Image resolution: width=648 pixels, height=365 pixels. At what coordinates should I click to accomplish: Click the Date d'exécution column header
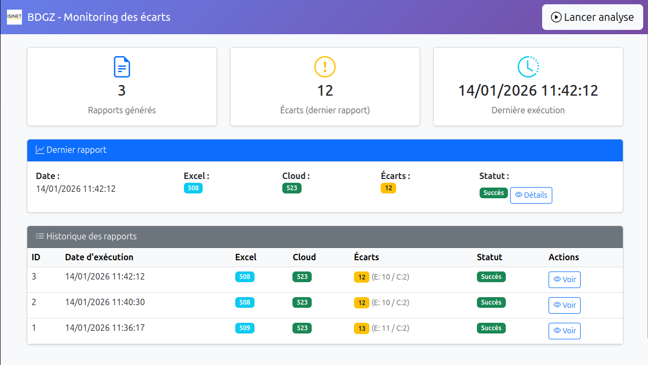coord(99,257)
